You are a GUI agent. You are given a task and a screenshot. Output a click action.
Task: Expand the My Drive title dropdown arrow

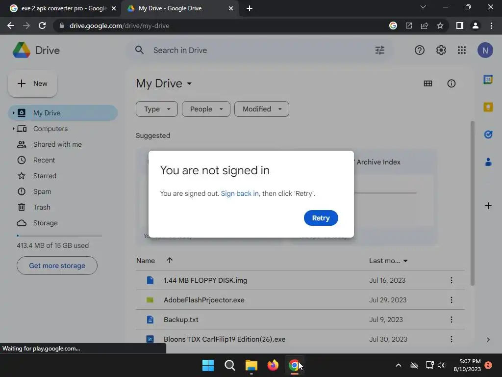coord(190,83)
